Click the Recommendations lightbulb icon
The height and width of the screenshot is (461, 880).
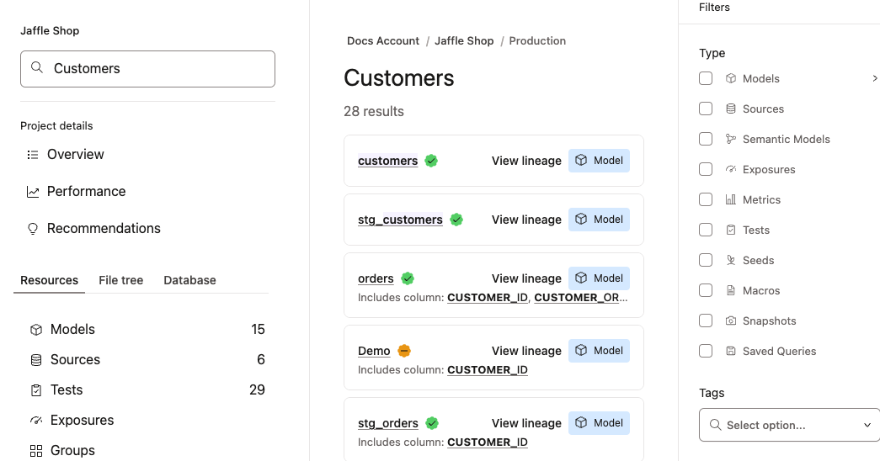click(x=33, y=229)
